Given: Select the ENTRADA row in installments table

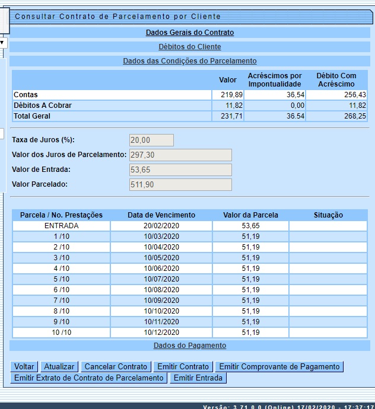Looking at the screenshot, I should 61,226.
